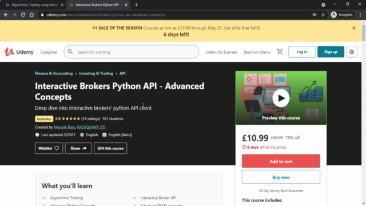Open Investing & Trading breadcrumb
366x206 pixels.
tap(96, 73)
